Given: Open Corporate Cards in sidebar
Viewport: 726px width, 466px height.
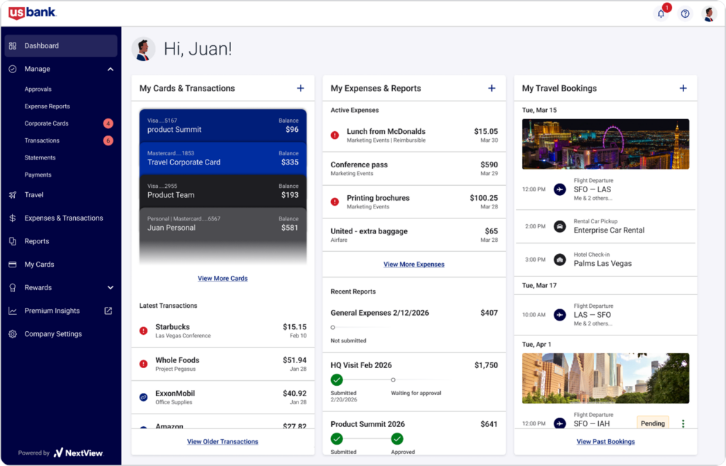Looking at the screenshot, I should tap(46, 123).
